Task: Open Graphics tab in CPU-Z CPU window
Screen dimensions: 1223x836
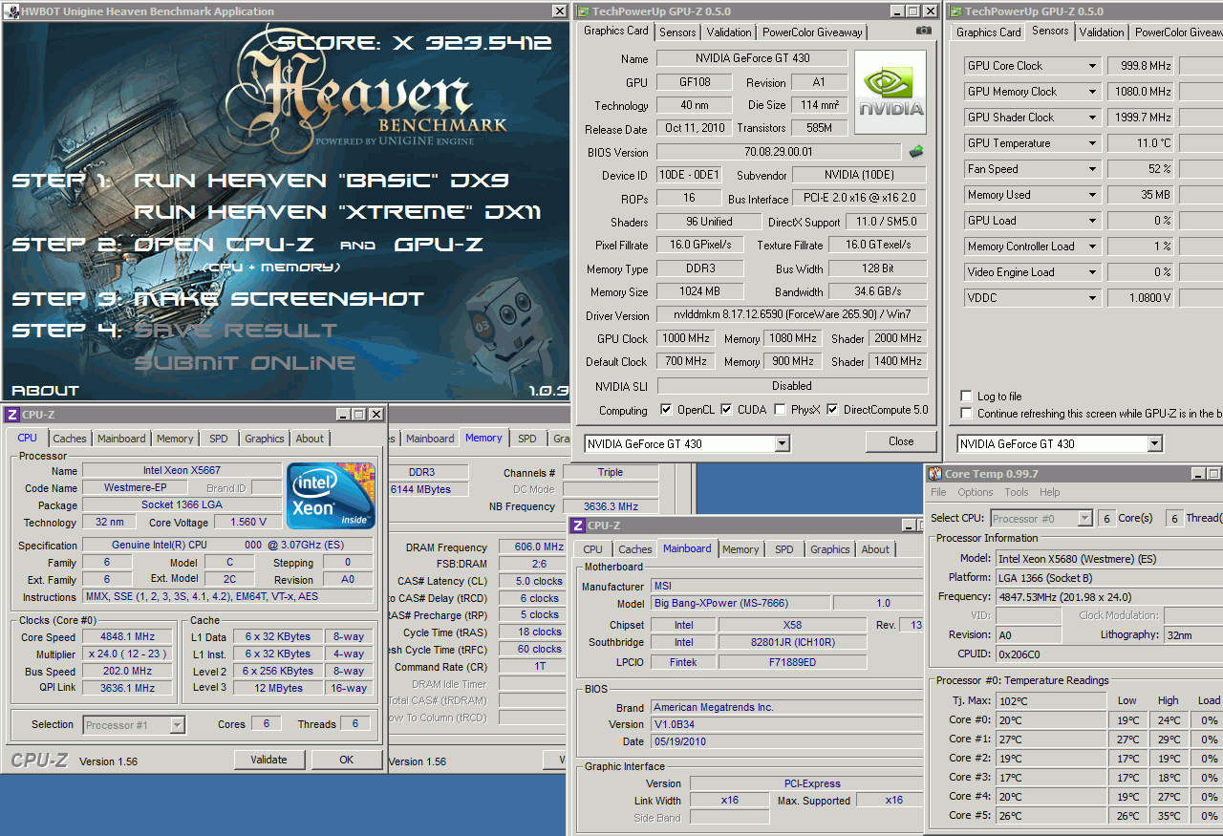Action: coord(265,439)
